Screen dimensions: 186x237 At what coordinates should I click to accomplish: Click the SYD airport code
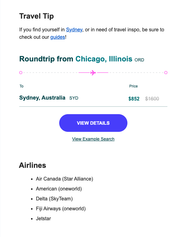tap(74, 98)
